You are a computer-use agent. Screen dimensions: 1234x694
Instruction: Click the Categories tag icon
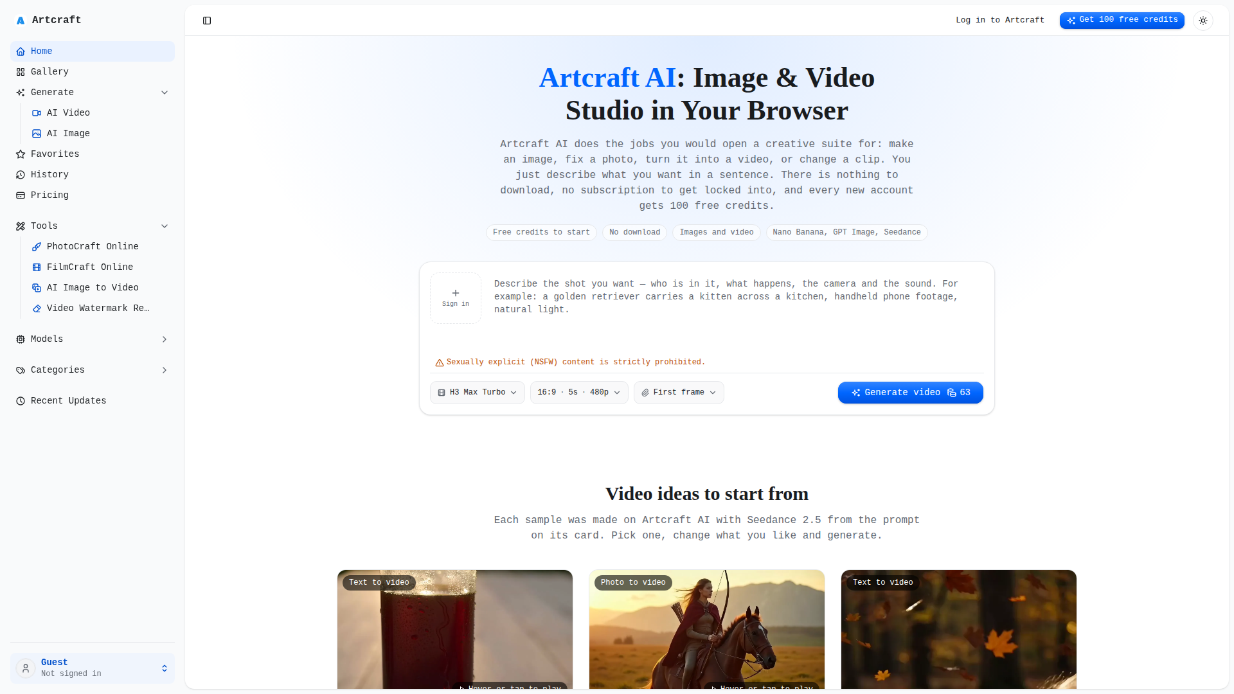21,370
